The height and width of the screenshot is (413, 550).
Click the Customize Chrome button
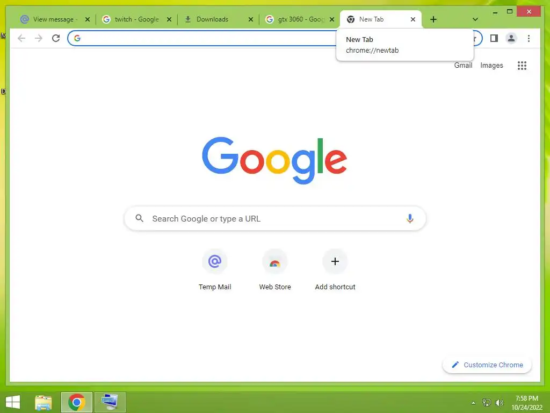(487, 365)
